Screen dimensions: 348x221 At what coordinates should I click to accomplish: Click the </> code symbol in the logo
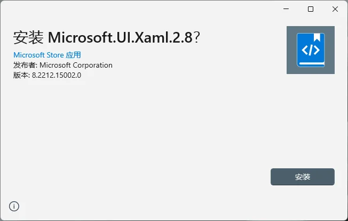coord(311,50)
